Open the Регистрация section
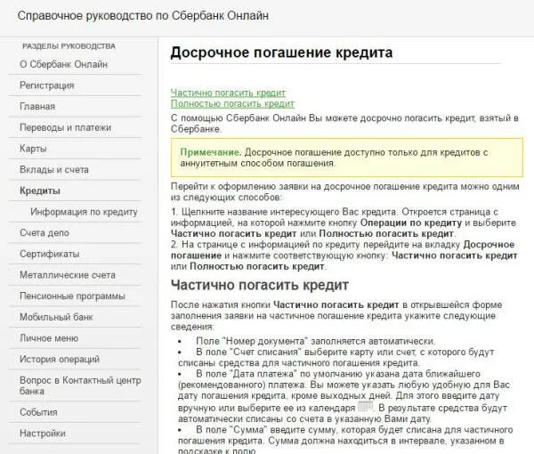 (x=46, y=85)
